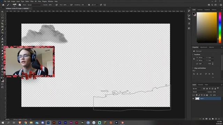Select the Lasso tool
Image resolution: width=223 pixels, height=125 pixels.
(2, 18)
